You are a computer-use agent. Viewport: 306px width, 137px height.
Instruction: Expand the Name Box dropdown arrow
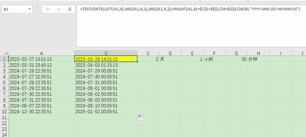(x=31, y=9)
